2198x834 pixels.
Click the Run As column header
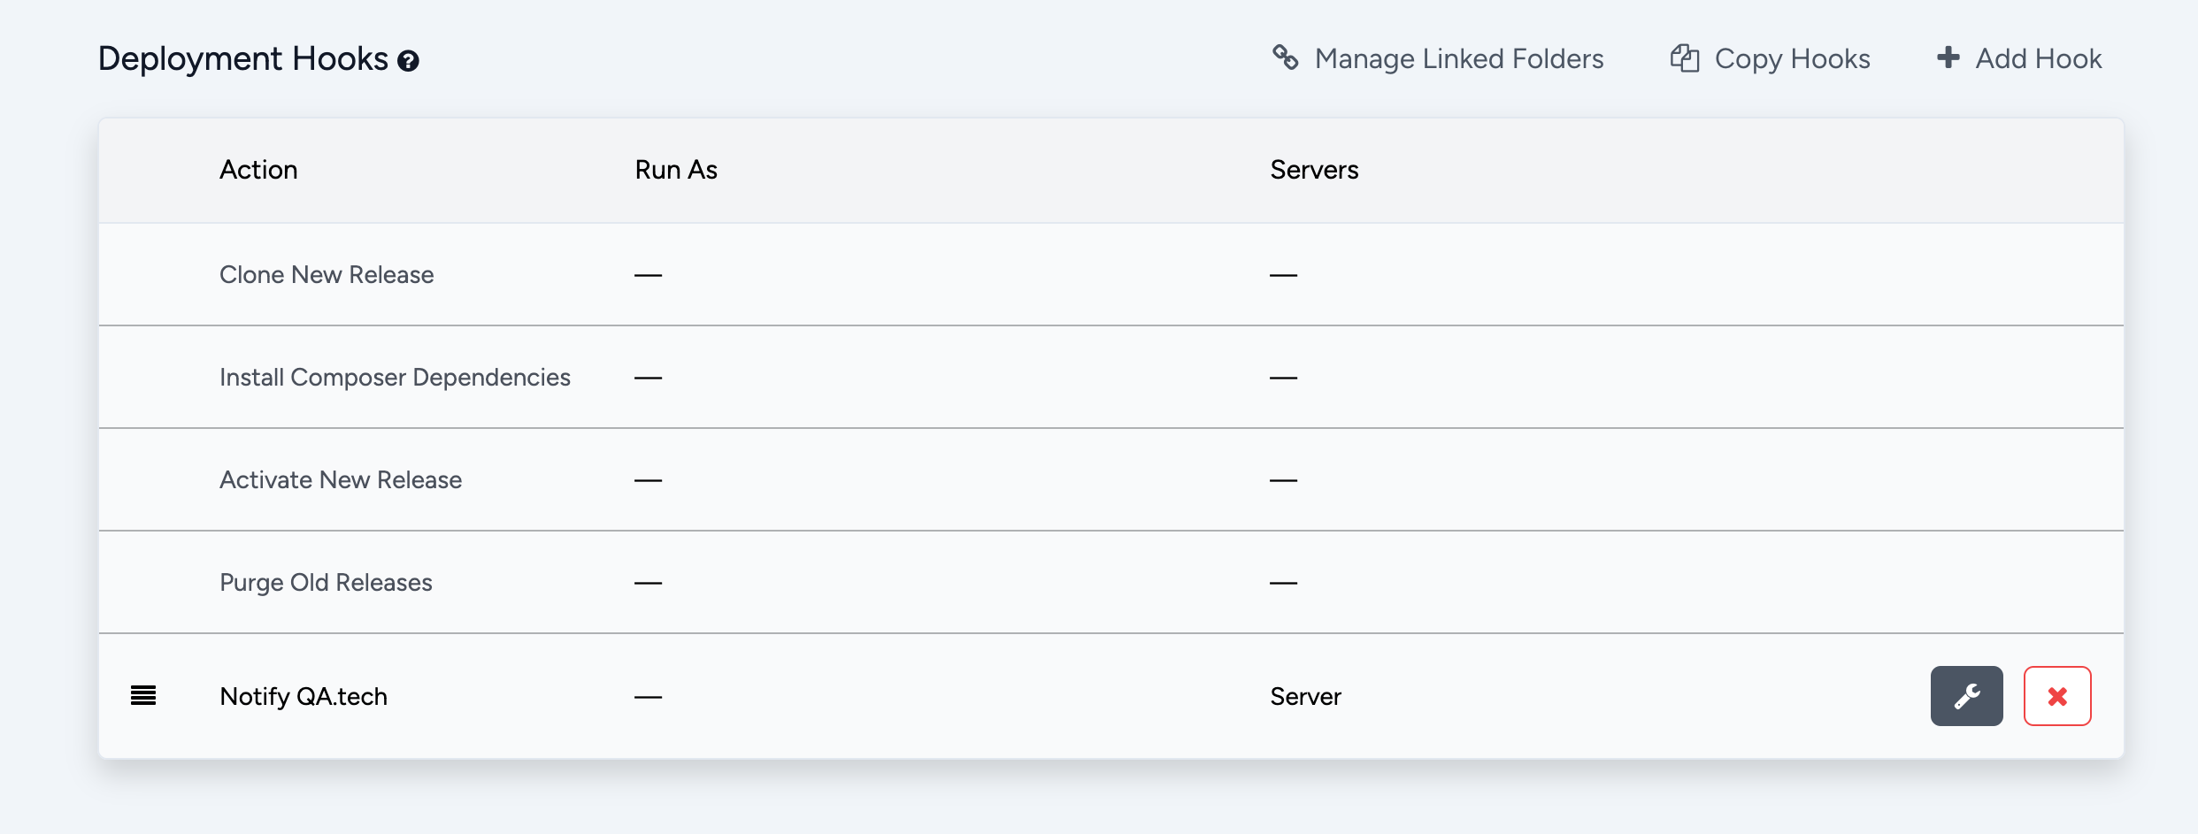pos(676,170)
